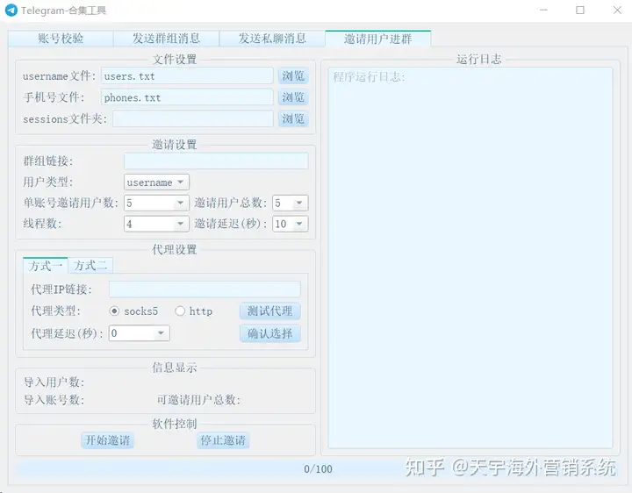Browse for the sessions folder
Image resolution: width=632 pixels, height=493 pixels.
[x=293, y=118]
